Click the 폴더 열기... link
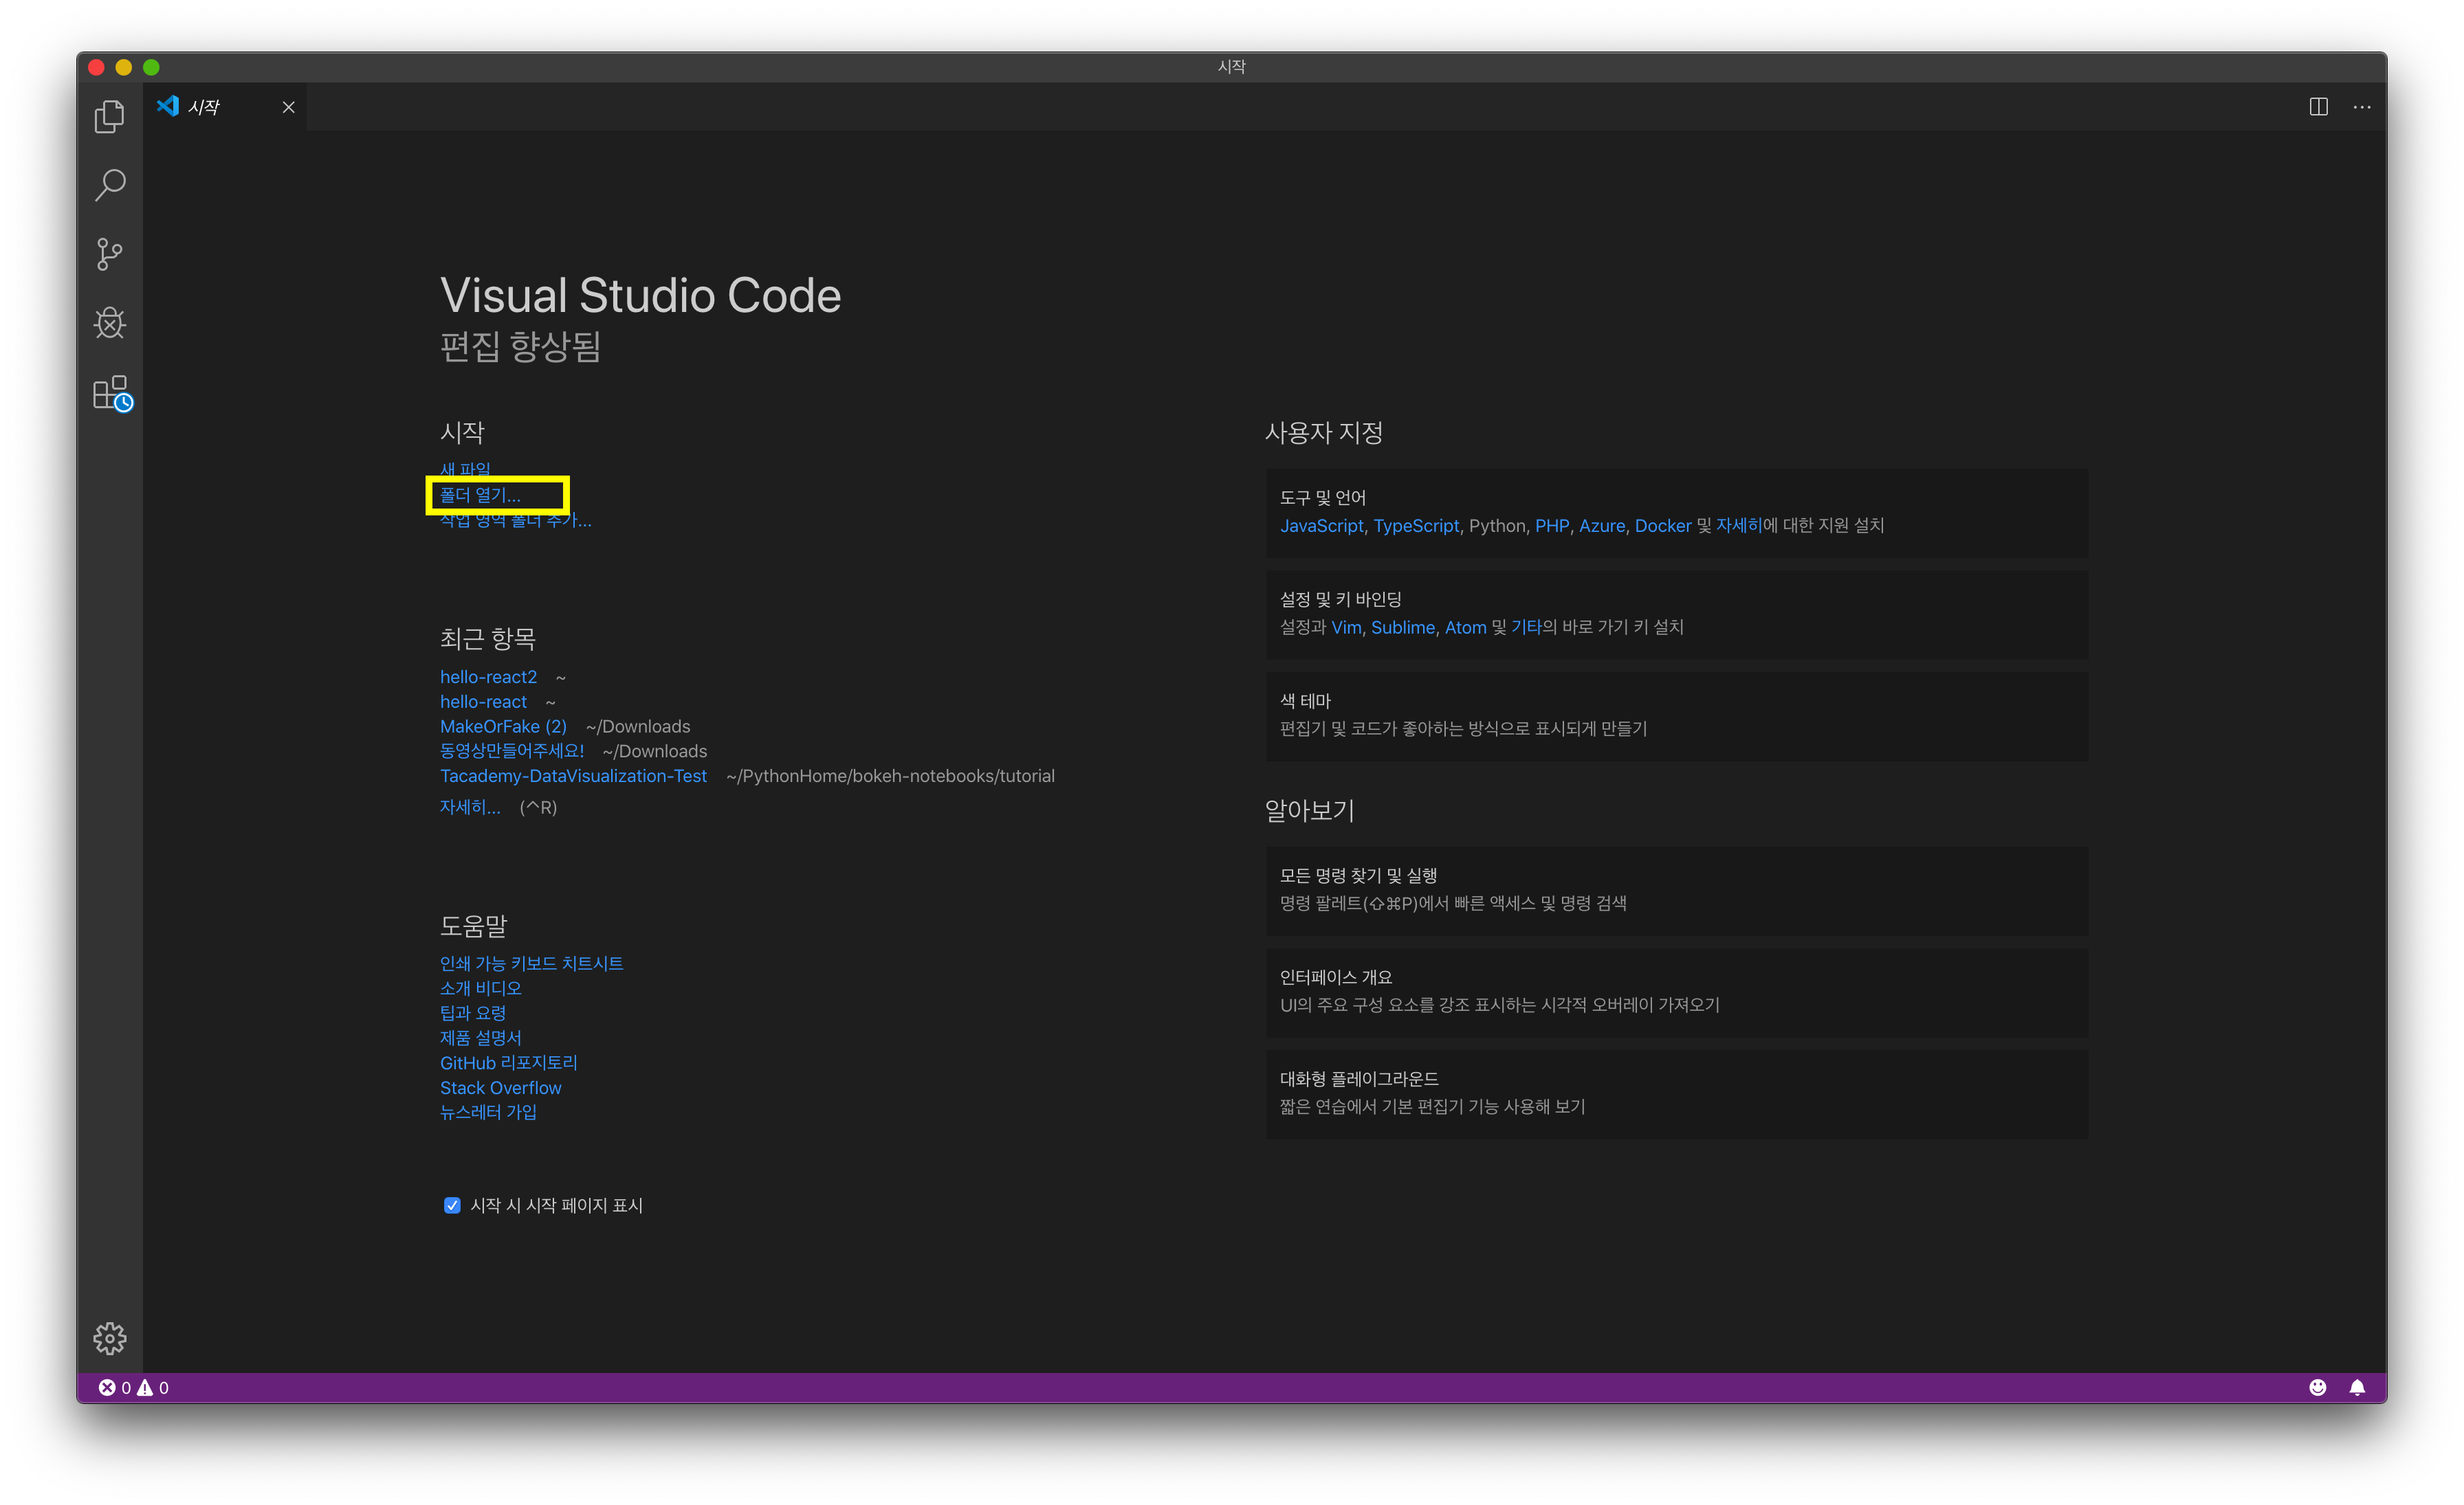The height and width of the screenshot is (1505, 2464). tap(480, 495)
